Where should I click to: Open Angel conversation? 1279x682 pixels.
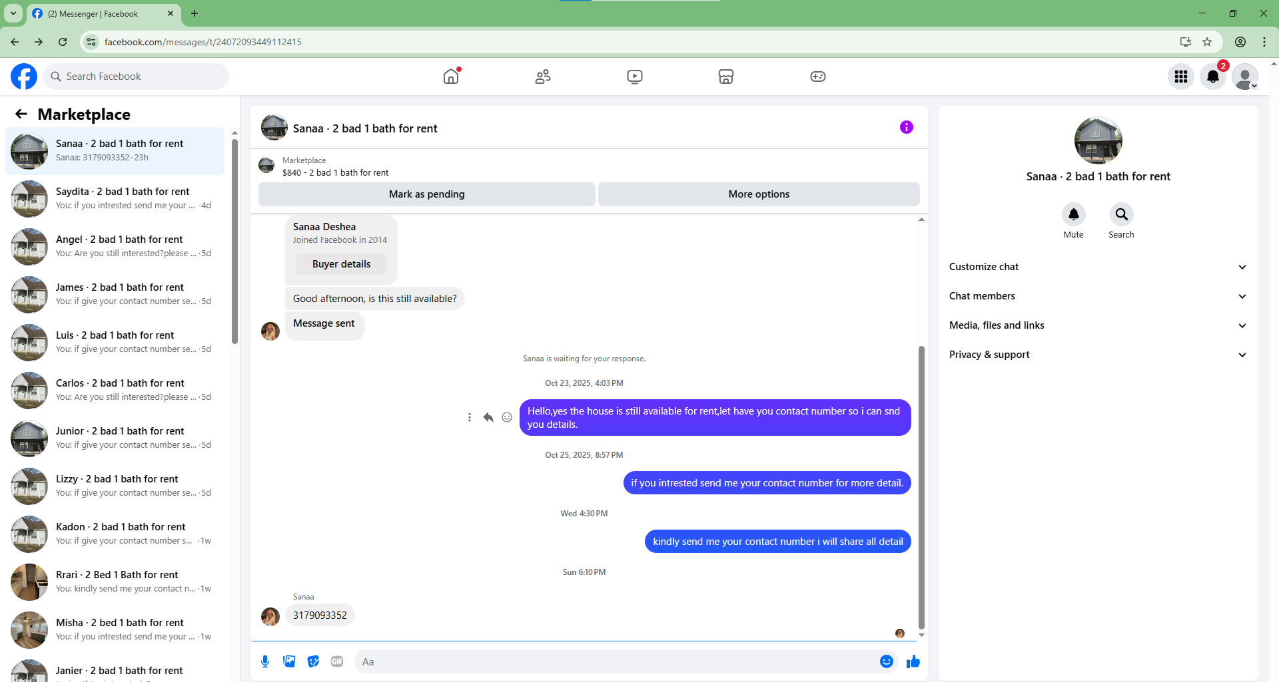click(x=115, y=247)
